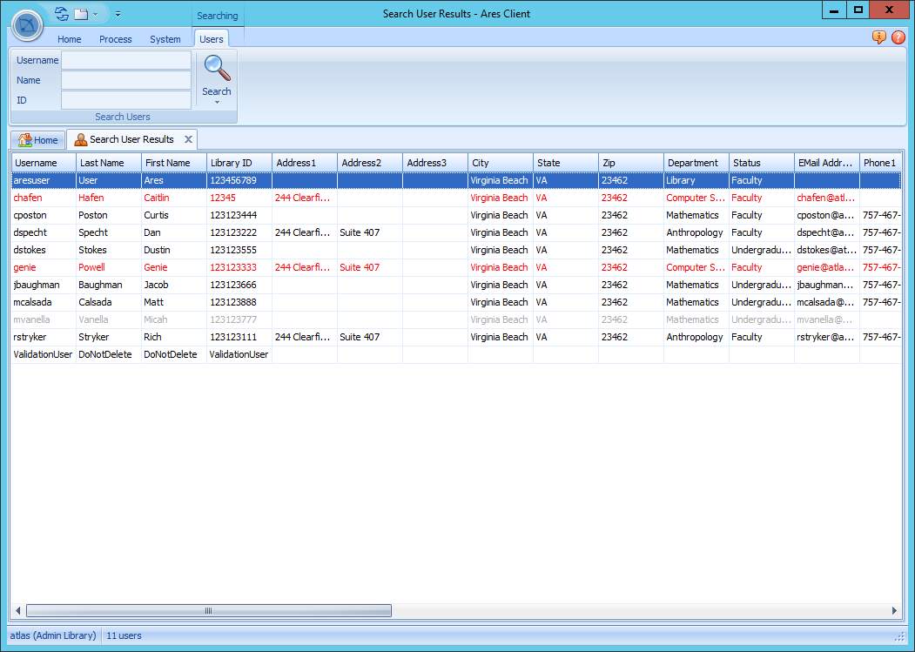
Task: Click the house icon on the Home tab
Action: click(x=23, y=139)
